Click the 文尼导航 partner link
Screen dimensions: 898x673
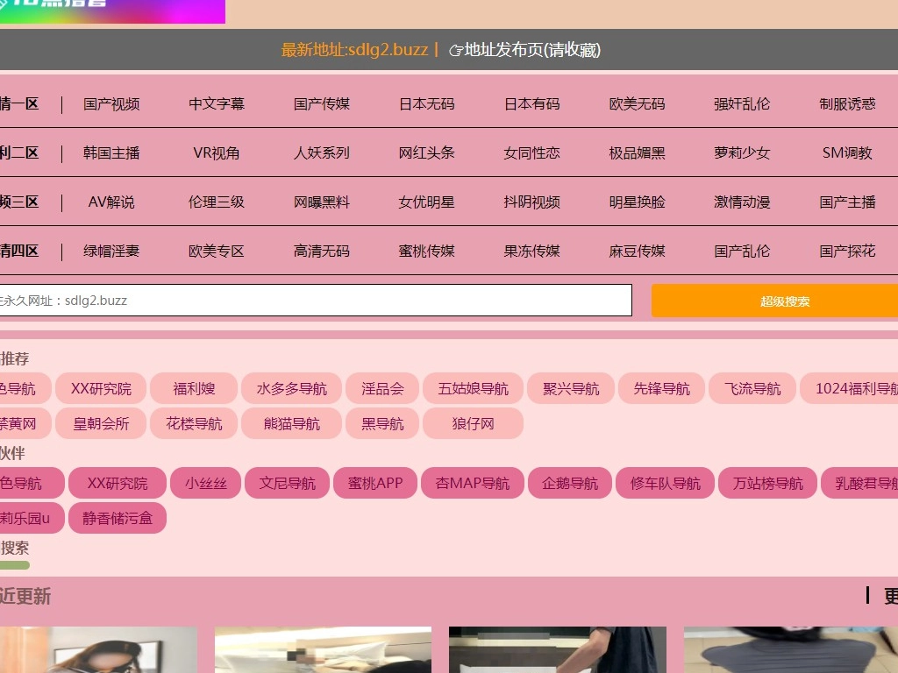(x=287, y=483)
